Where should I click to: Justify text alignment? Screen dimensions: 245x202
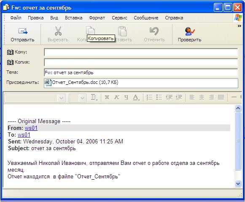(x=221, y=97)
